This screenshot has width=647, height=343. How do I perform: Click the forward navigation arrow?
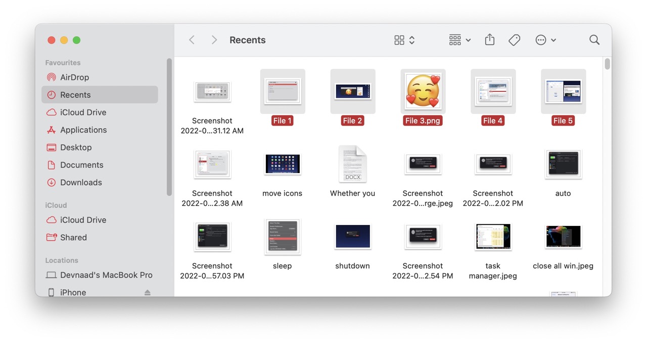pos(214,39)
